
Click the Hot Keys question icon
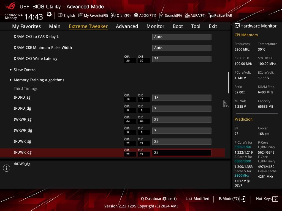(275, 199)
